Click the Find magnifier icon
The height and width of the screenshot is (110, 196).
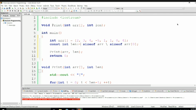pyautogui.click(x=26, y=8)
